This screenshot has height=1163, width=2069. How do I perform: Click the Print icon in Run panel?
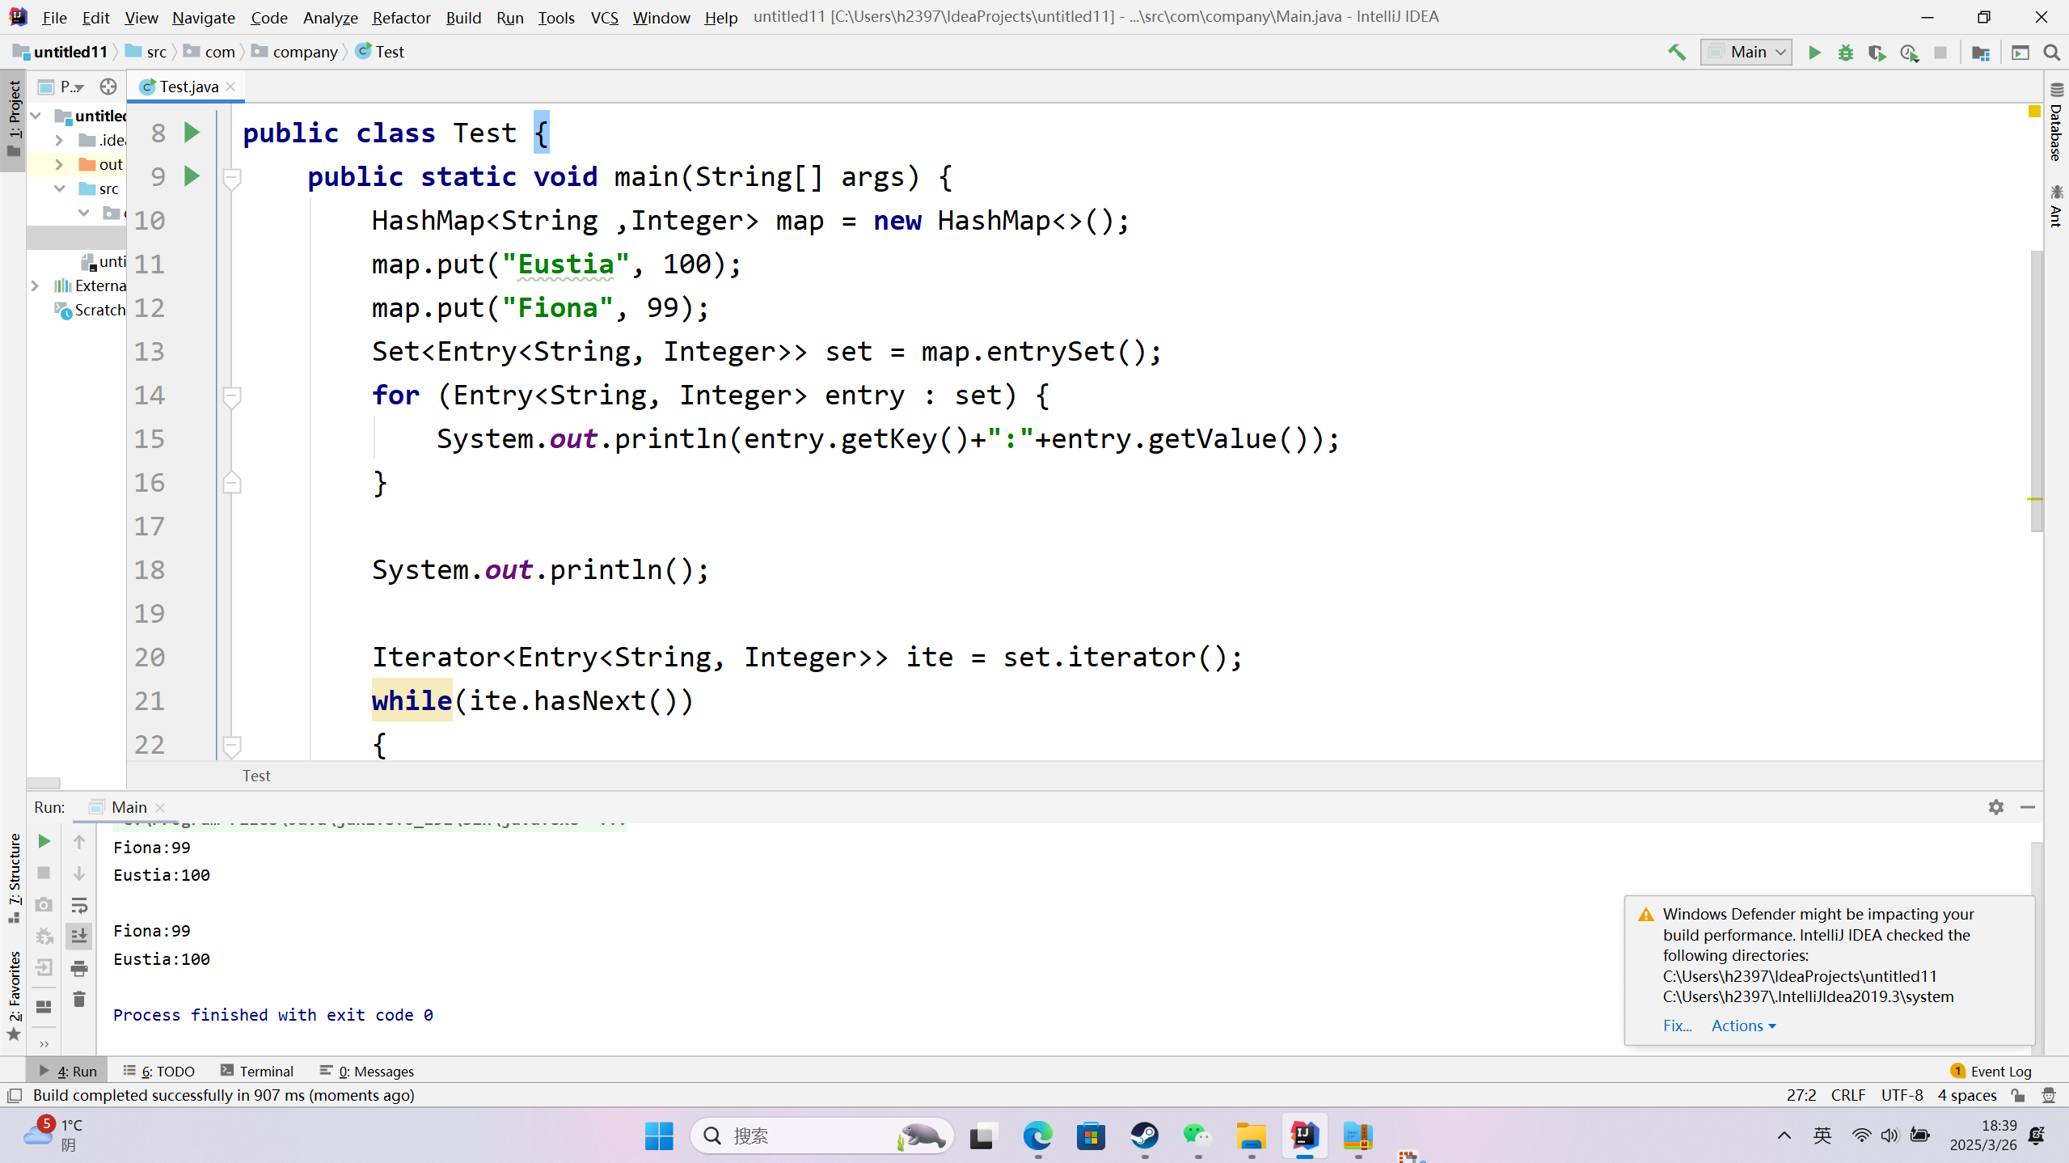pyautogui.click(x=79, y=968)
